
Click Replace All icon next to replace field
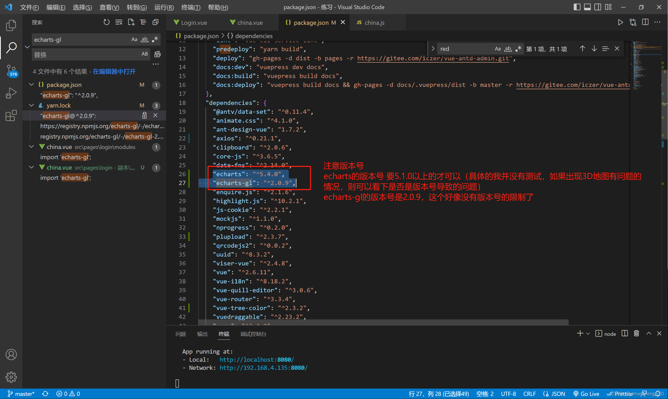[158, 54]
